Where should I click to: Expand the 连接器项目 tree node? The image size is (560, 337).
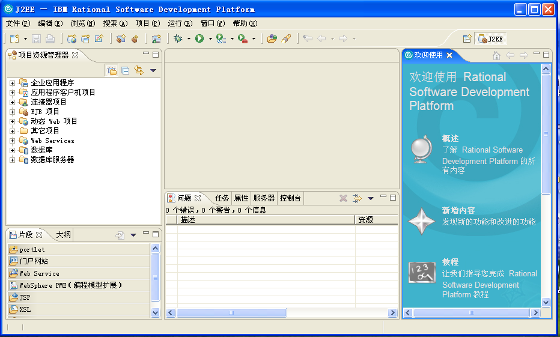12,103
